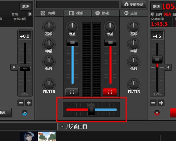This screenshot has height=141, width=176.
Task: Click the left deck pitch plus button
Action: point(29,103)
